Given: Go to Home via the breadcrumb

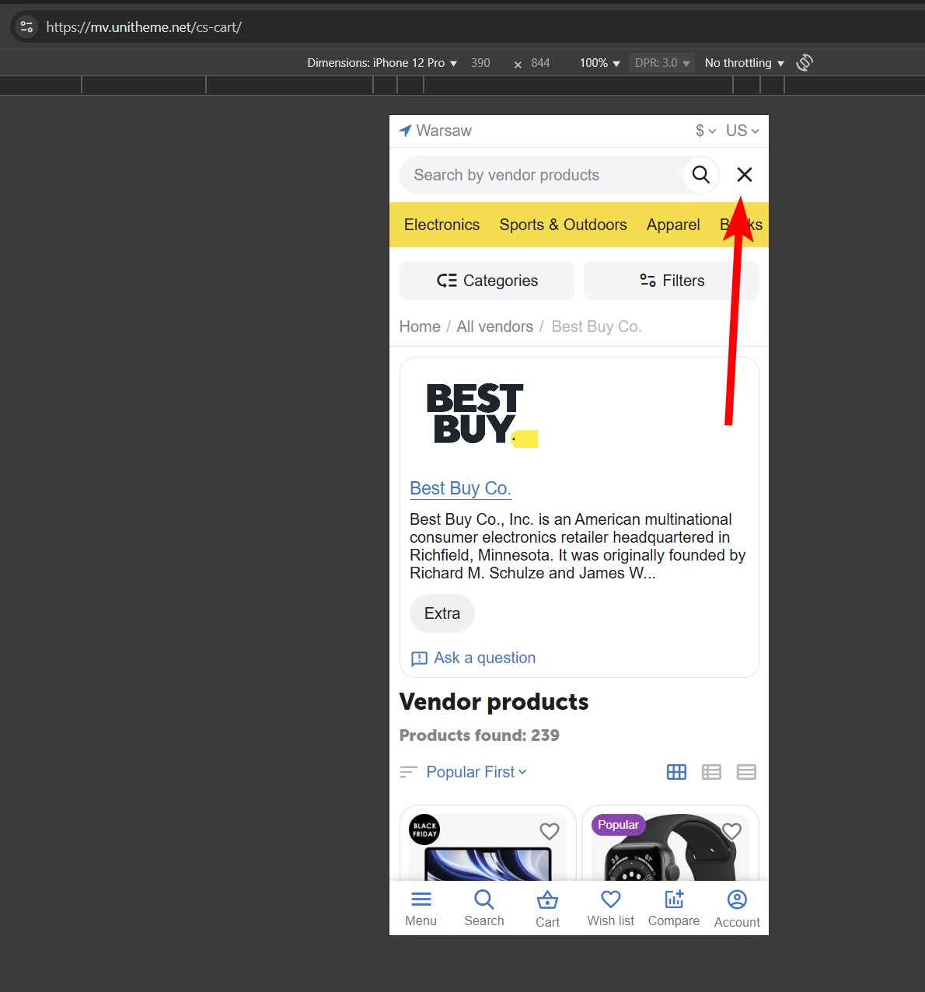Looking at the screenshot, I should coord(420,327).
